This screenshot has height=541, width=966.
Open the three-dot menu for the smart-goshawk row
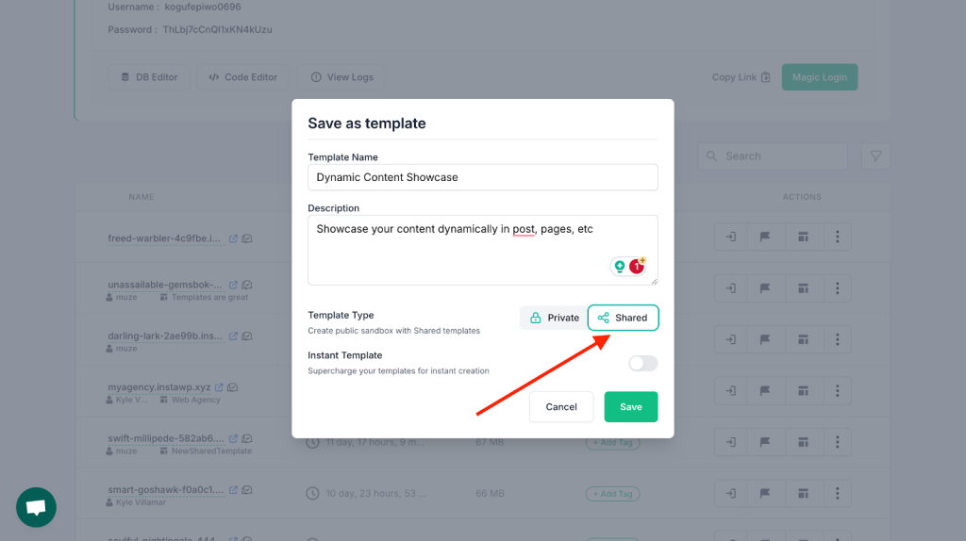coord(838,493)
